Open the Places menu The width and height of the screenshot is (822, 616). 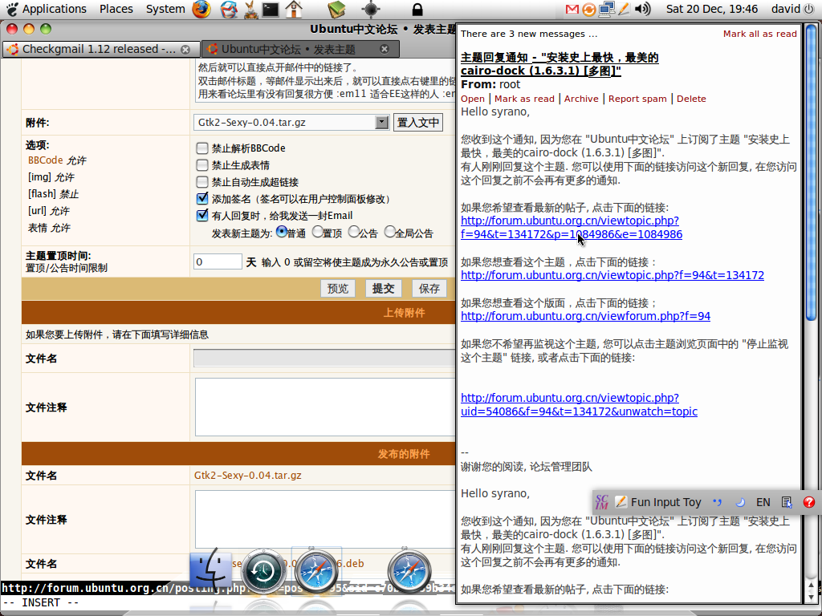(116, 9)
